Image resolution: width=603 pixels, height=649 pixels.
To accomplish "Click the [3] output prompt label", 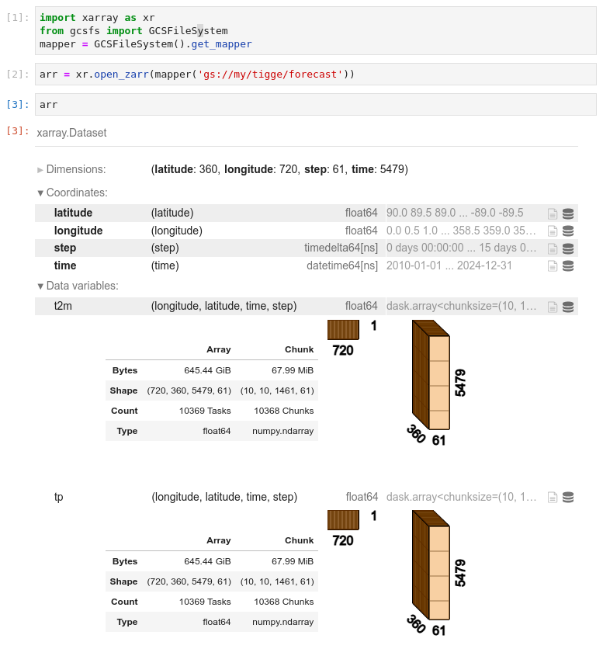I will point(18,130).
